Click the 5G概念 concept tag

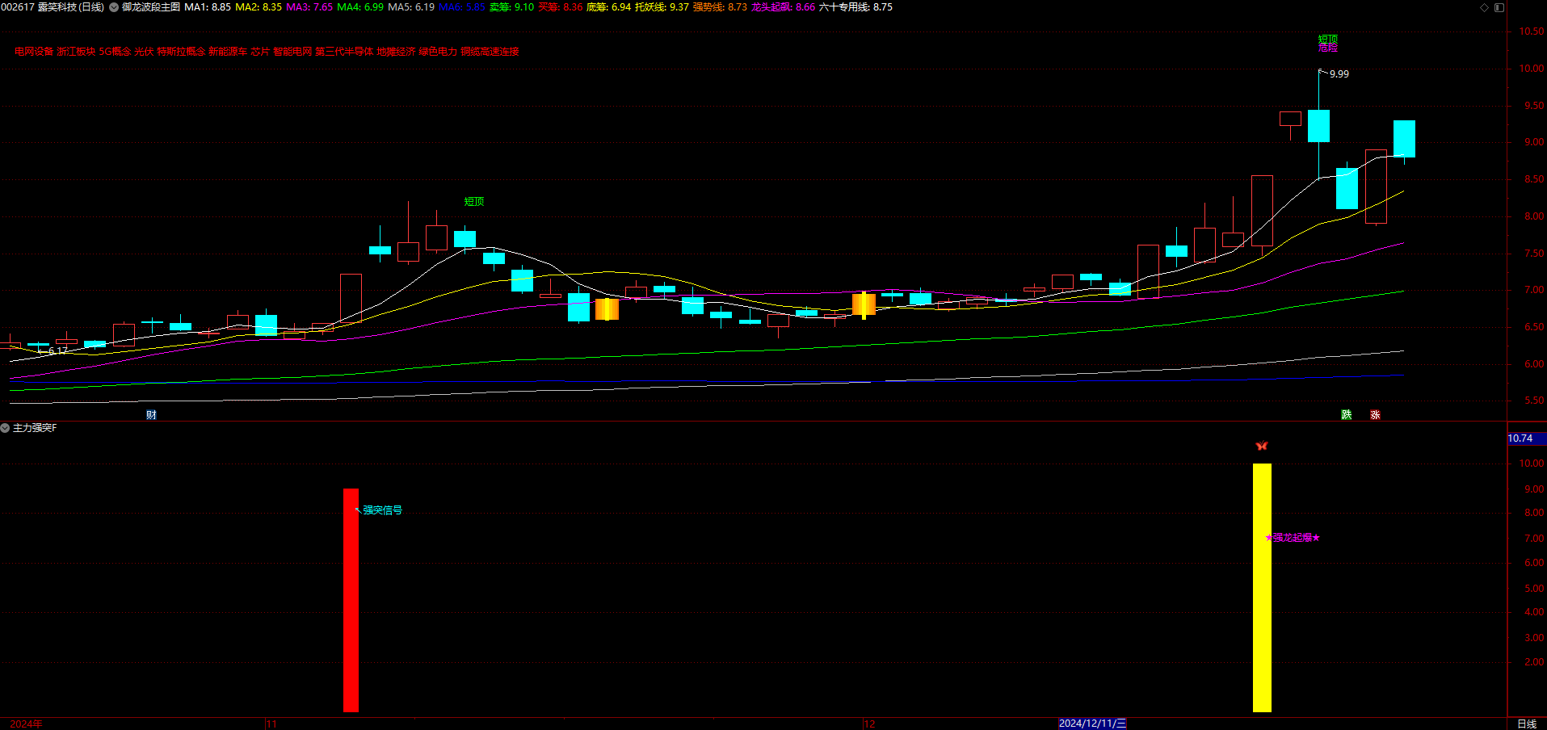point(115,52)
